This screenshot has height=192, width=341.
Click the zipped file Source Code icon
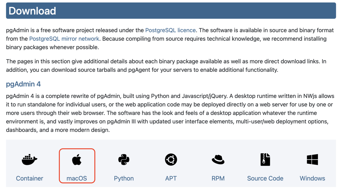[265, 159]
